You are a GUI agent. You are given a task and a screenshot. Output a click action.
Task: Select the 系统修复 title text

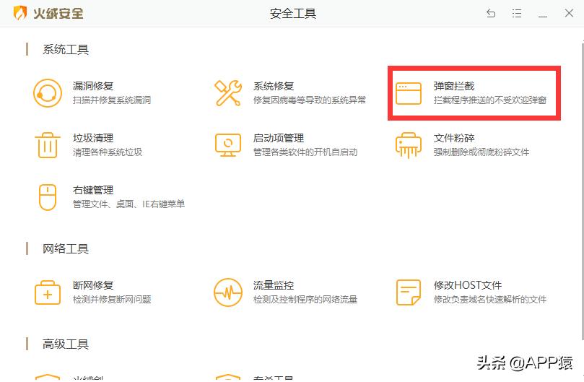coord(274,86)
